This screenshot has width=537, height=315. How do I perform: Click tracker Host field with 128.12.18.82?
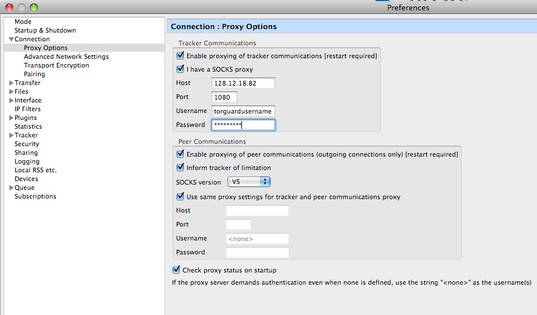[243, 83]
